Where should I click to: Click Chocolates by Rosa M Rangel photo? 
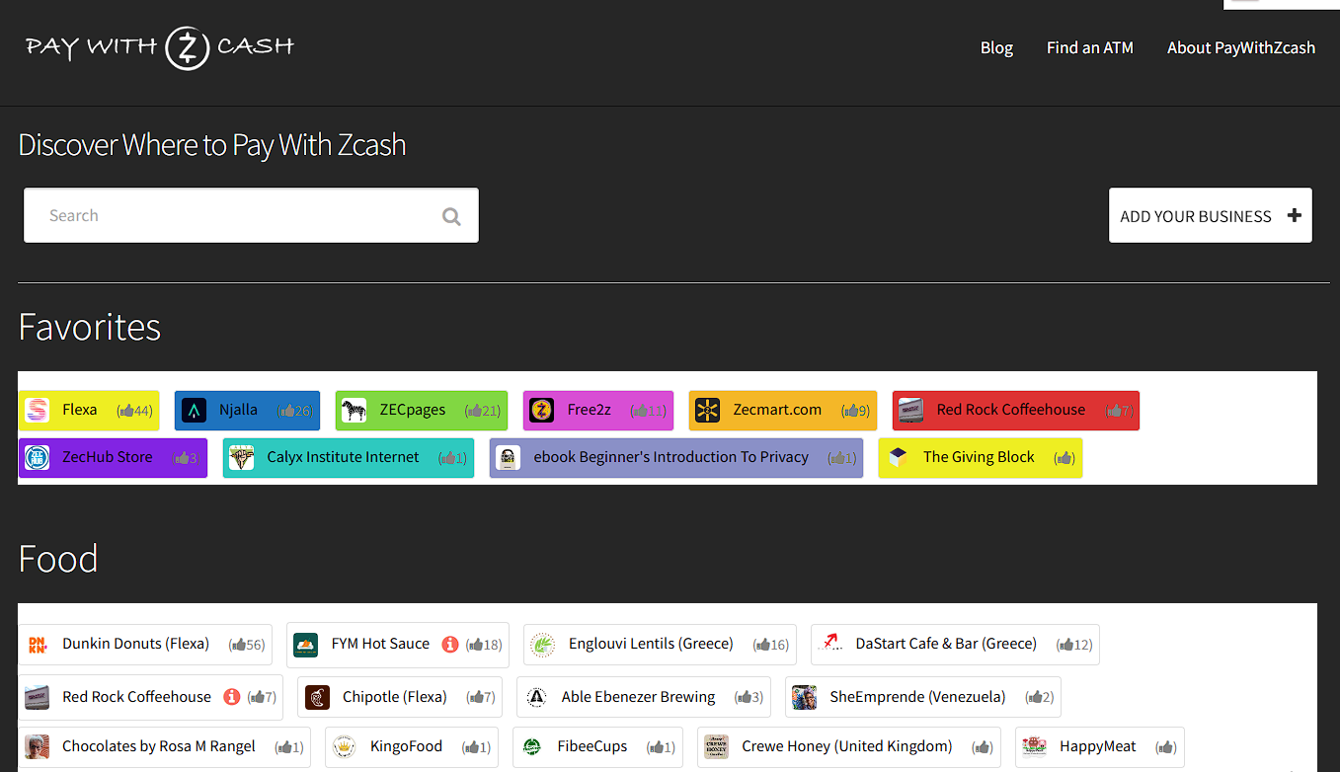pyautogui.click(x=37, y=746)
